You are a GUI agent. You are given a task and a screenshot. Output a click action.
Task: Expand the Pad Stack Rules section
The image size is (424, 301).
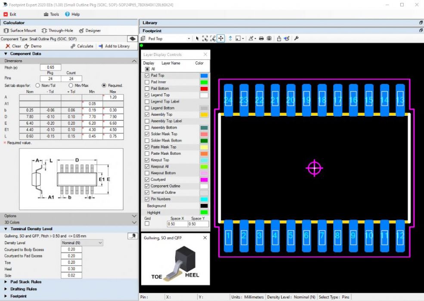pos(26,282)
